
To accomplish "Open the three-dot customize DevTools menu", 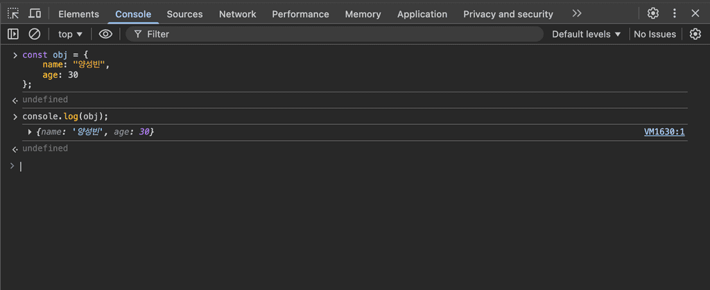I will point(675,14).
